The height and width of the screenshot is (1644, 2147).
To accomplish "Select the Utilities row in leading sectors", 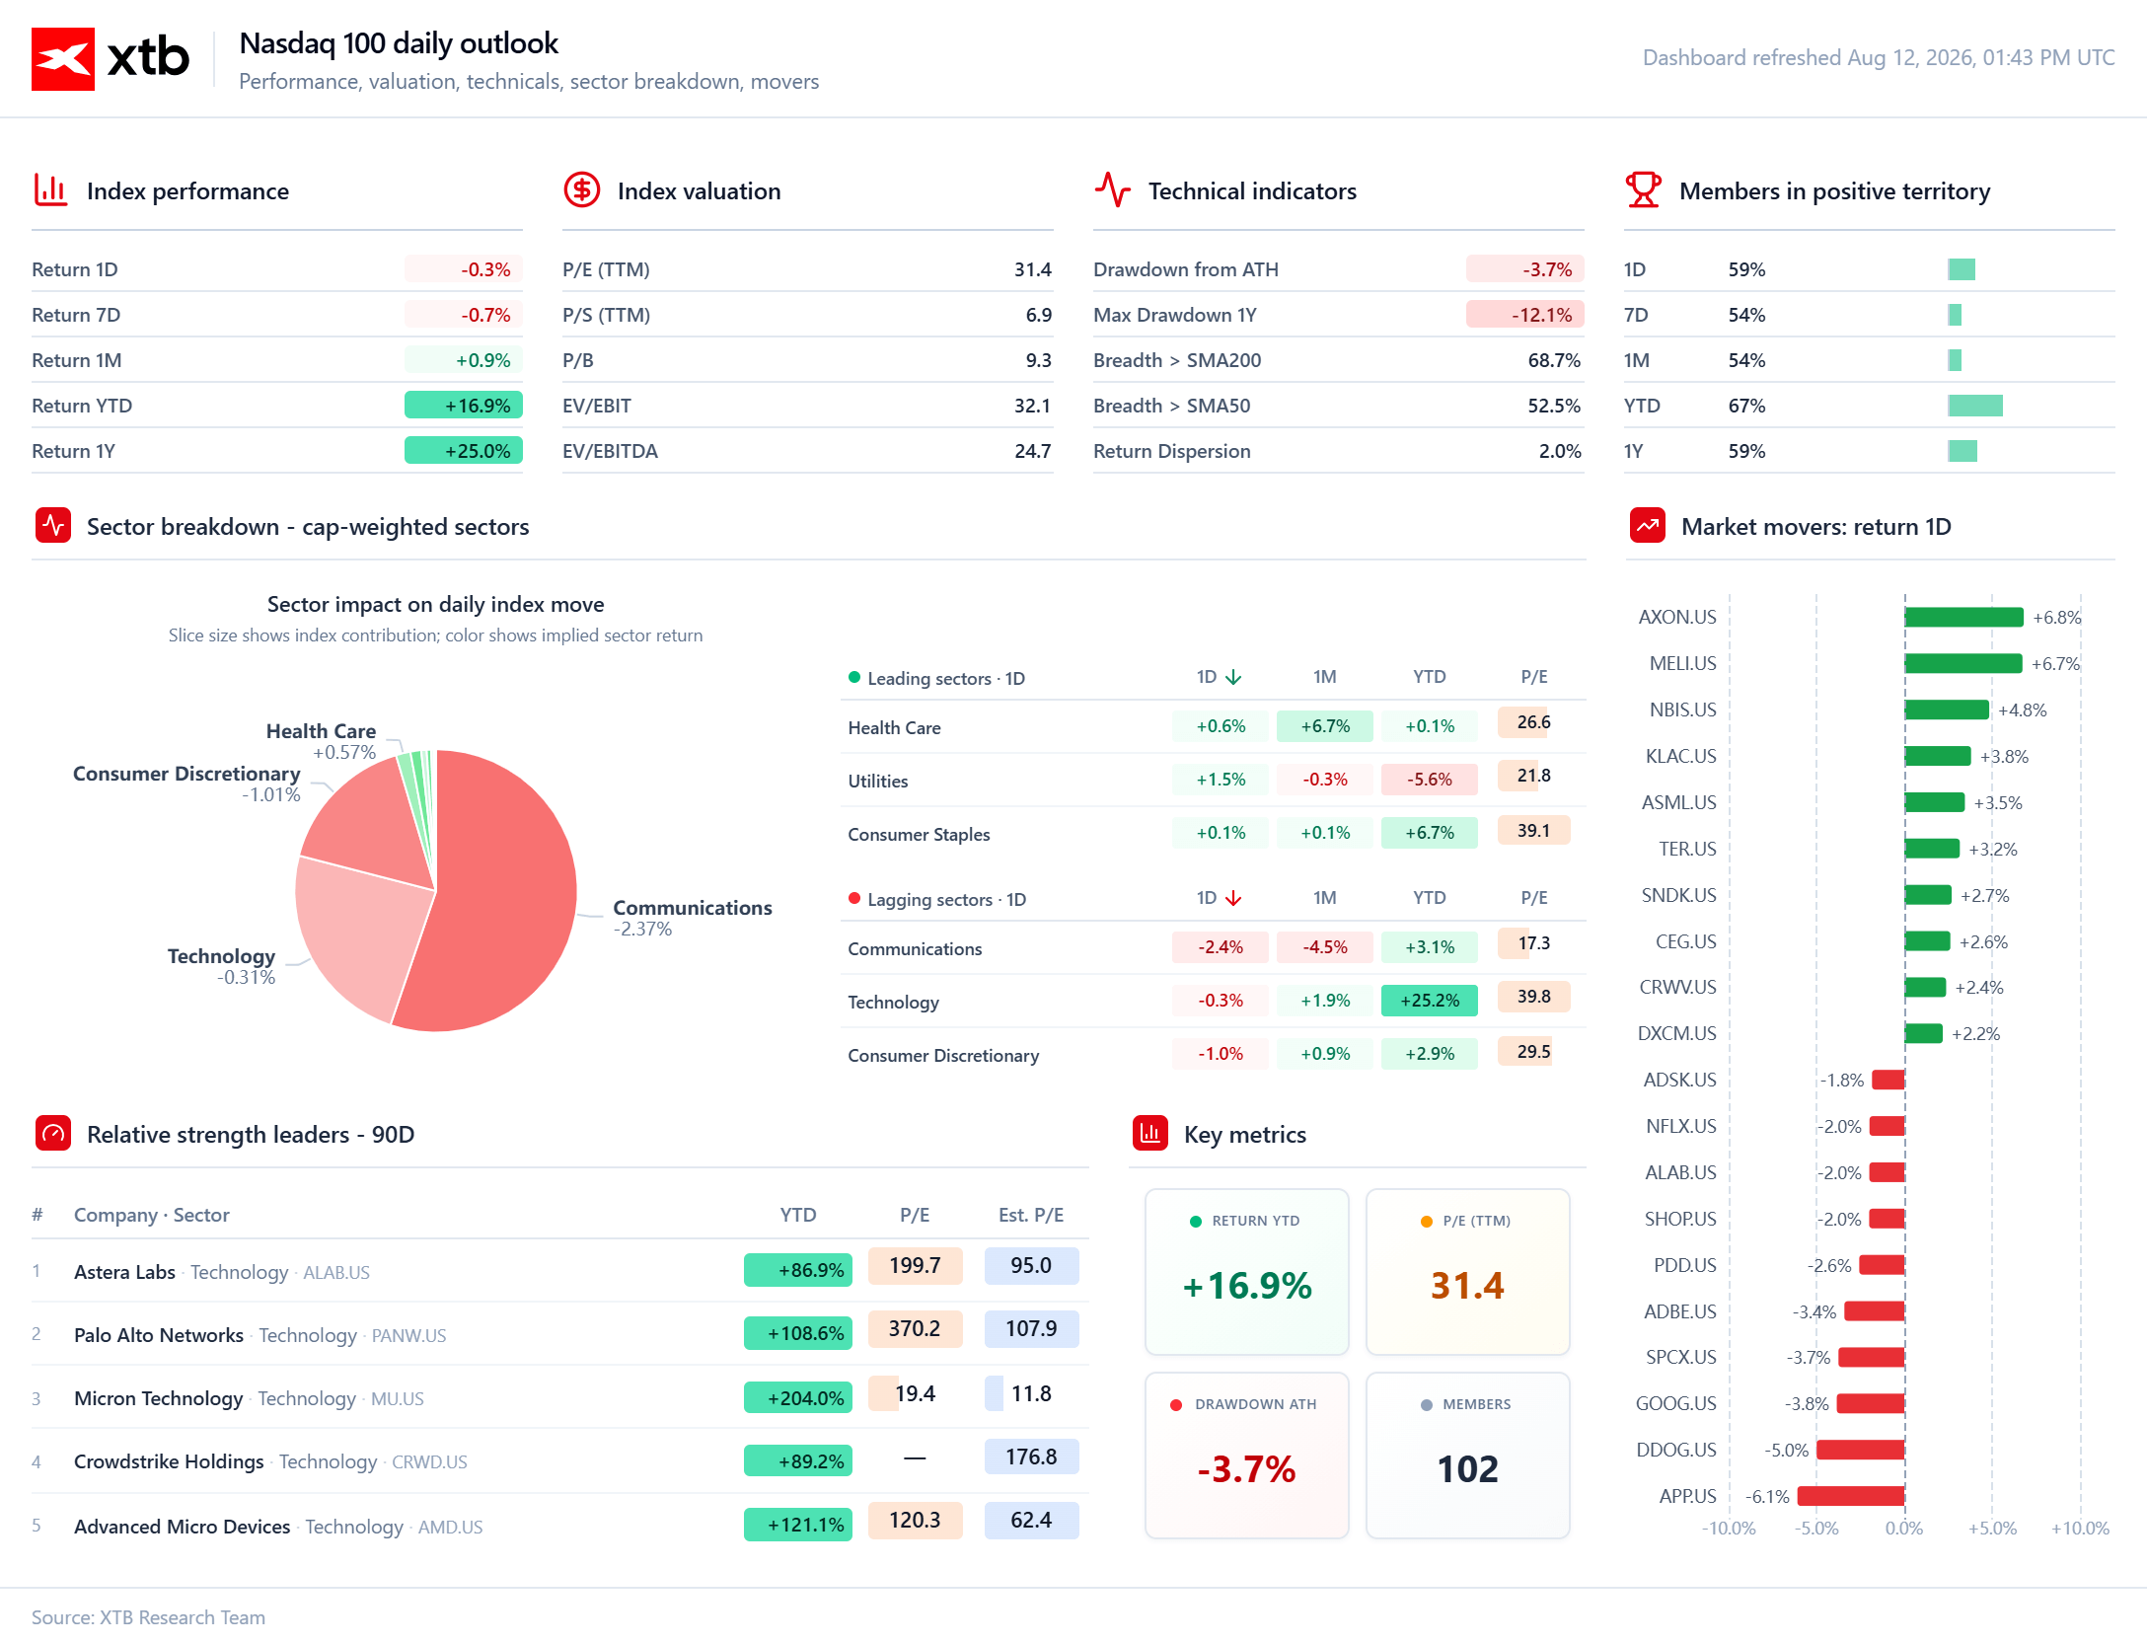I will pos(1214,781).
